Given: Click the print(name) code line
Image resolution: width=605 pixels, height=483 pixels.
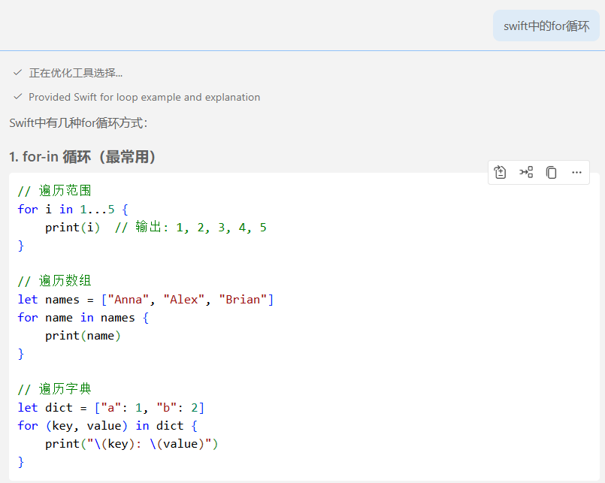Looking at the screenshot, I should 83,335.
